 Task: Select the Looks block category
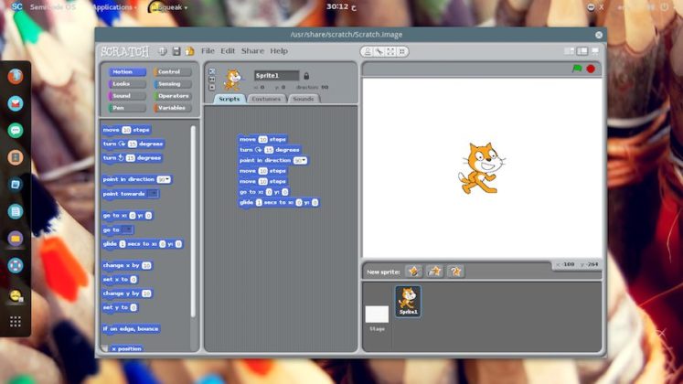click(x=127, y=83)
